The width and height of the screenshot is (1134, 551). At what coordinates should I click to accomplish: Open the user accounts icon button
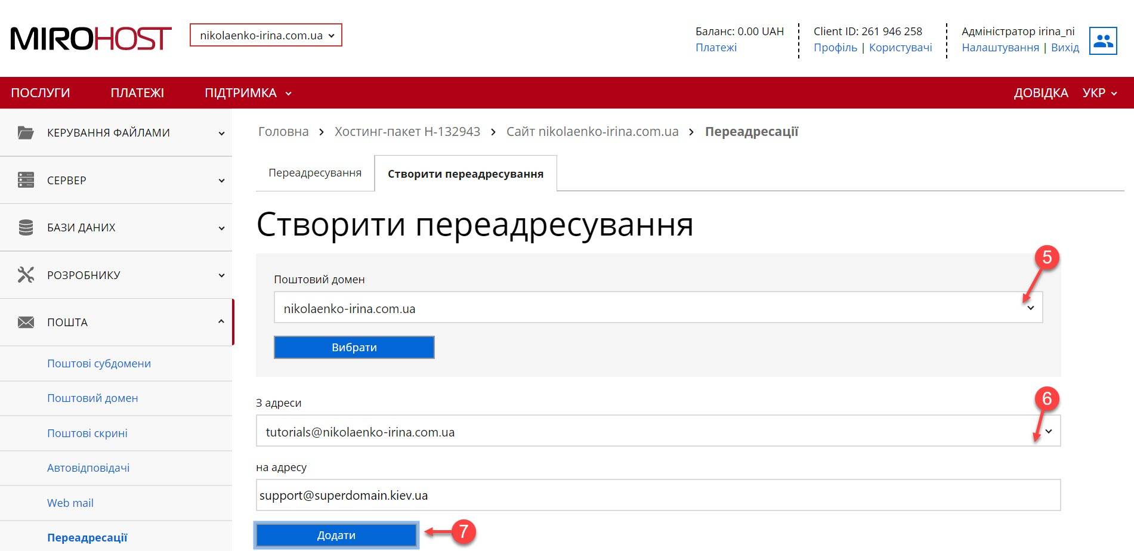(x=1103, y=41)
